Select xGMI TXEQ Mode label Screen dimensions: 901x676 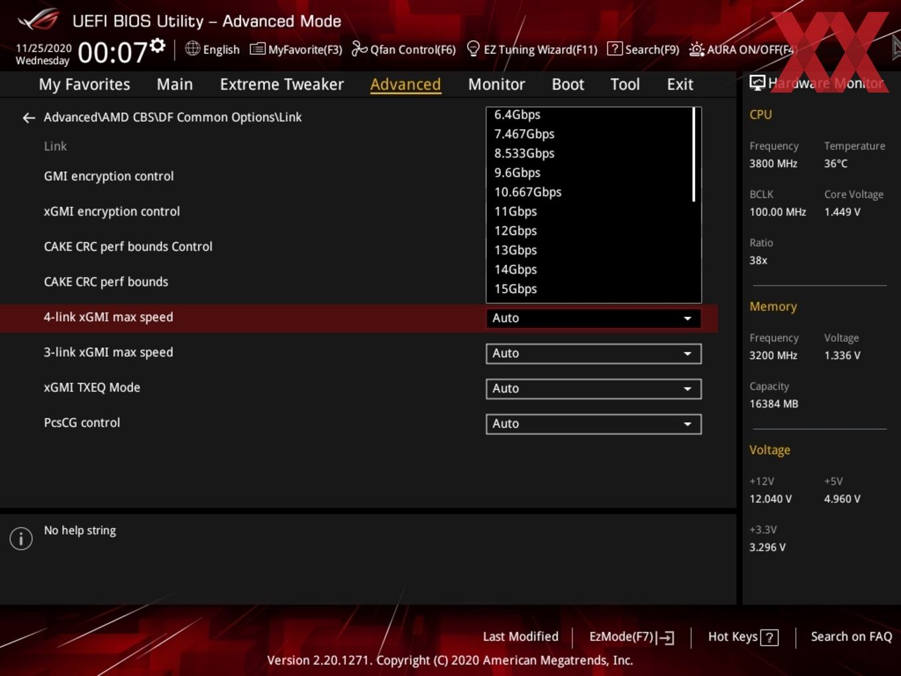pyautogui.click(x=92, y=388)
